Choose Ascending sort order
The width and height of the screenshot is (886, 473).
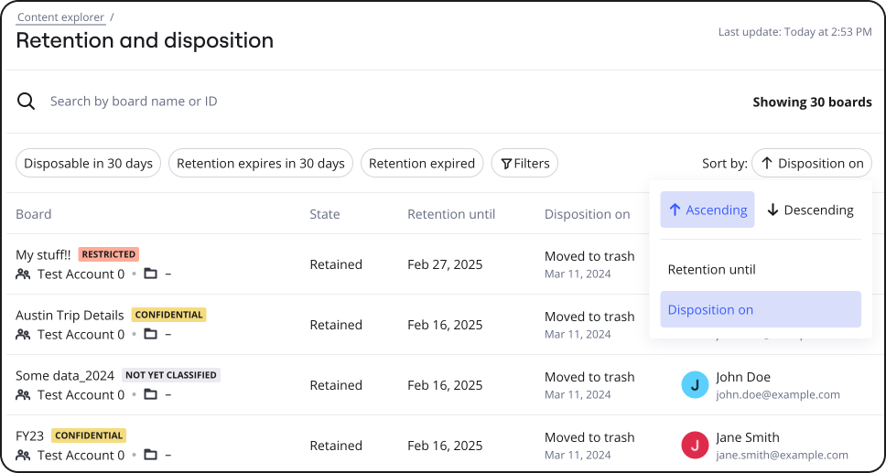click(708, 210)
